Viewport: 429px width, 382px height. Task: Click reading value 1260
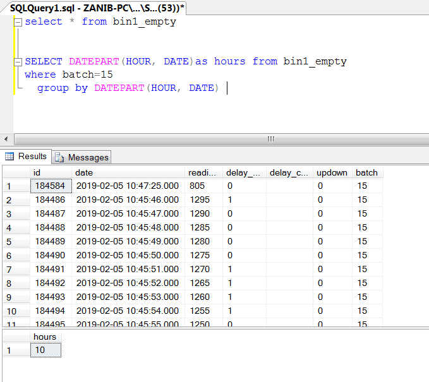[203, 297]
